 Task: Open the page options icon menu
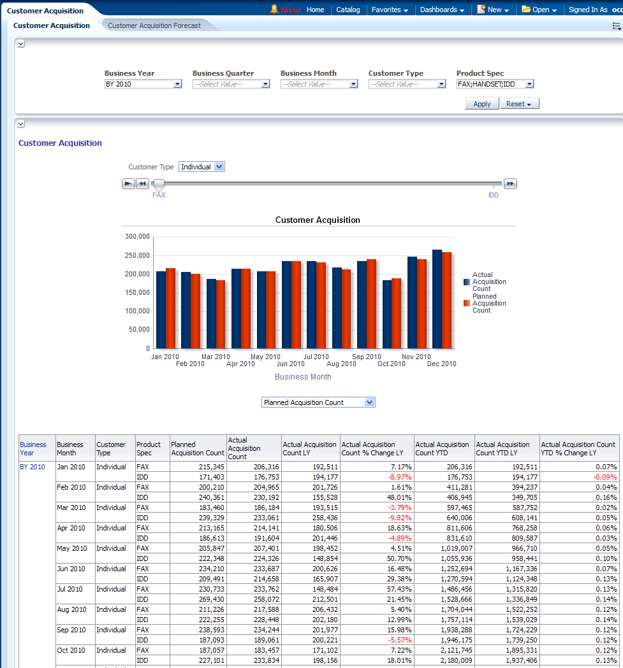pyautogui.click(x=616, y=26)
